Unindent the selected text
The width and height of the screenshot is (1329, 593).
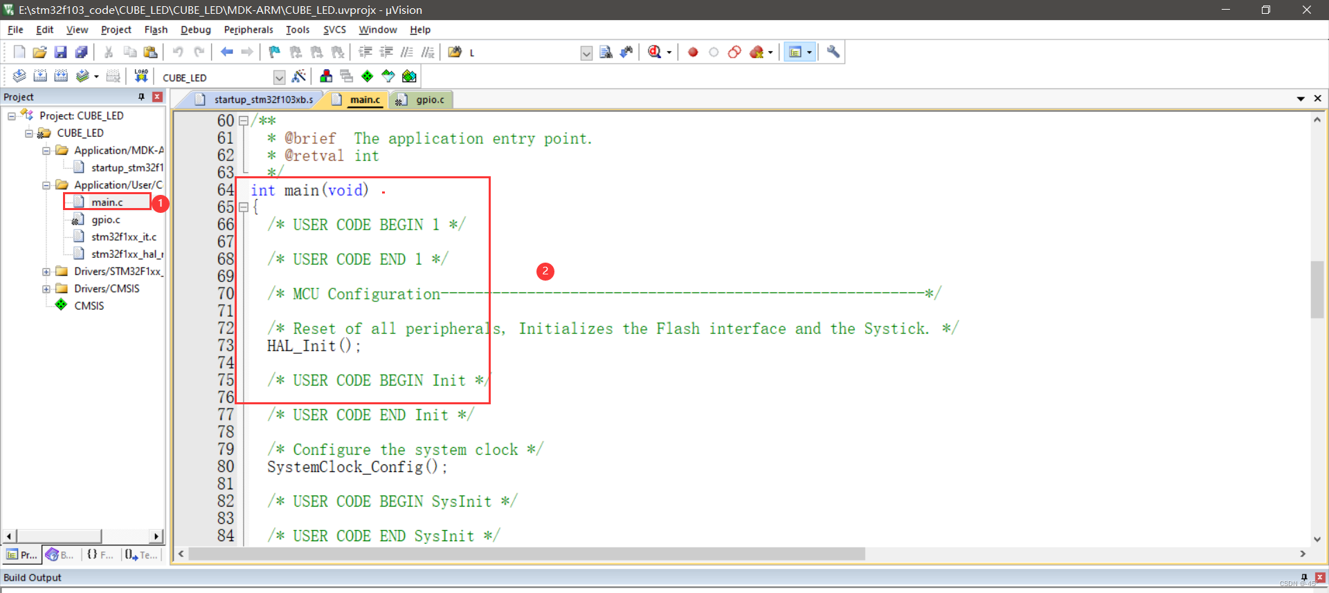(386, 52)
